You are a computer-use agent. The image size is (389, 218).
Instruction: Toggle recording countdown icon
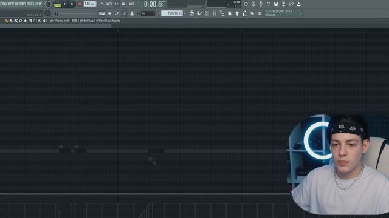(116, 4)
